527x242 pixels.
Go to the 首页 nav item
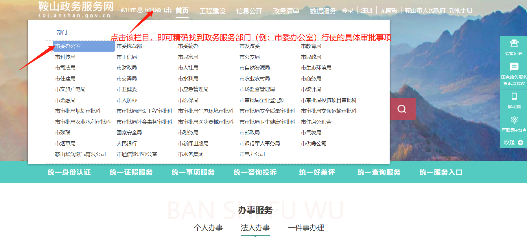click(x=182, y=11)
